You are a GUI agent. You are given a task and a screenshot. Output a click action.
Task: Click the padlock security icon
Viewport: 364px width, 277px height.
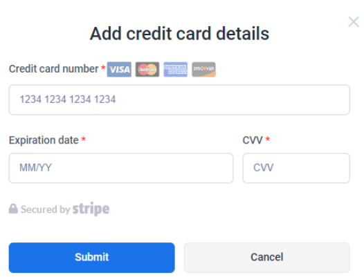click(x=13, y=209)
